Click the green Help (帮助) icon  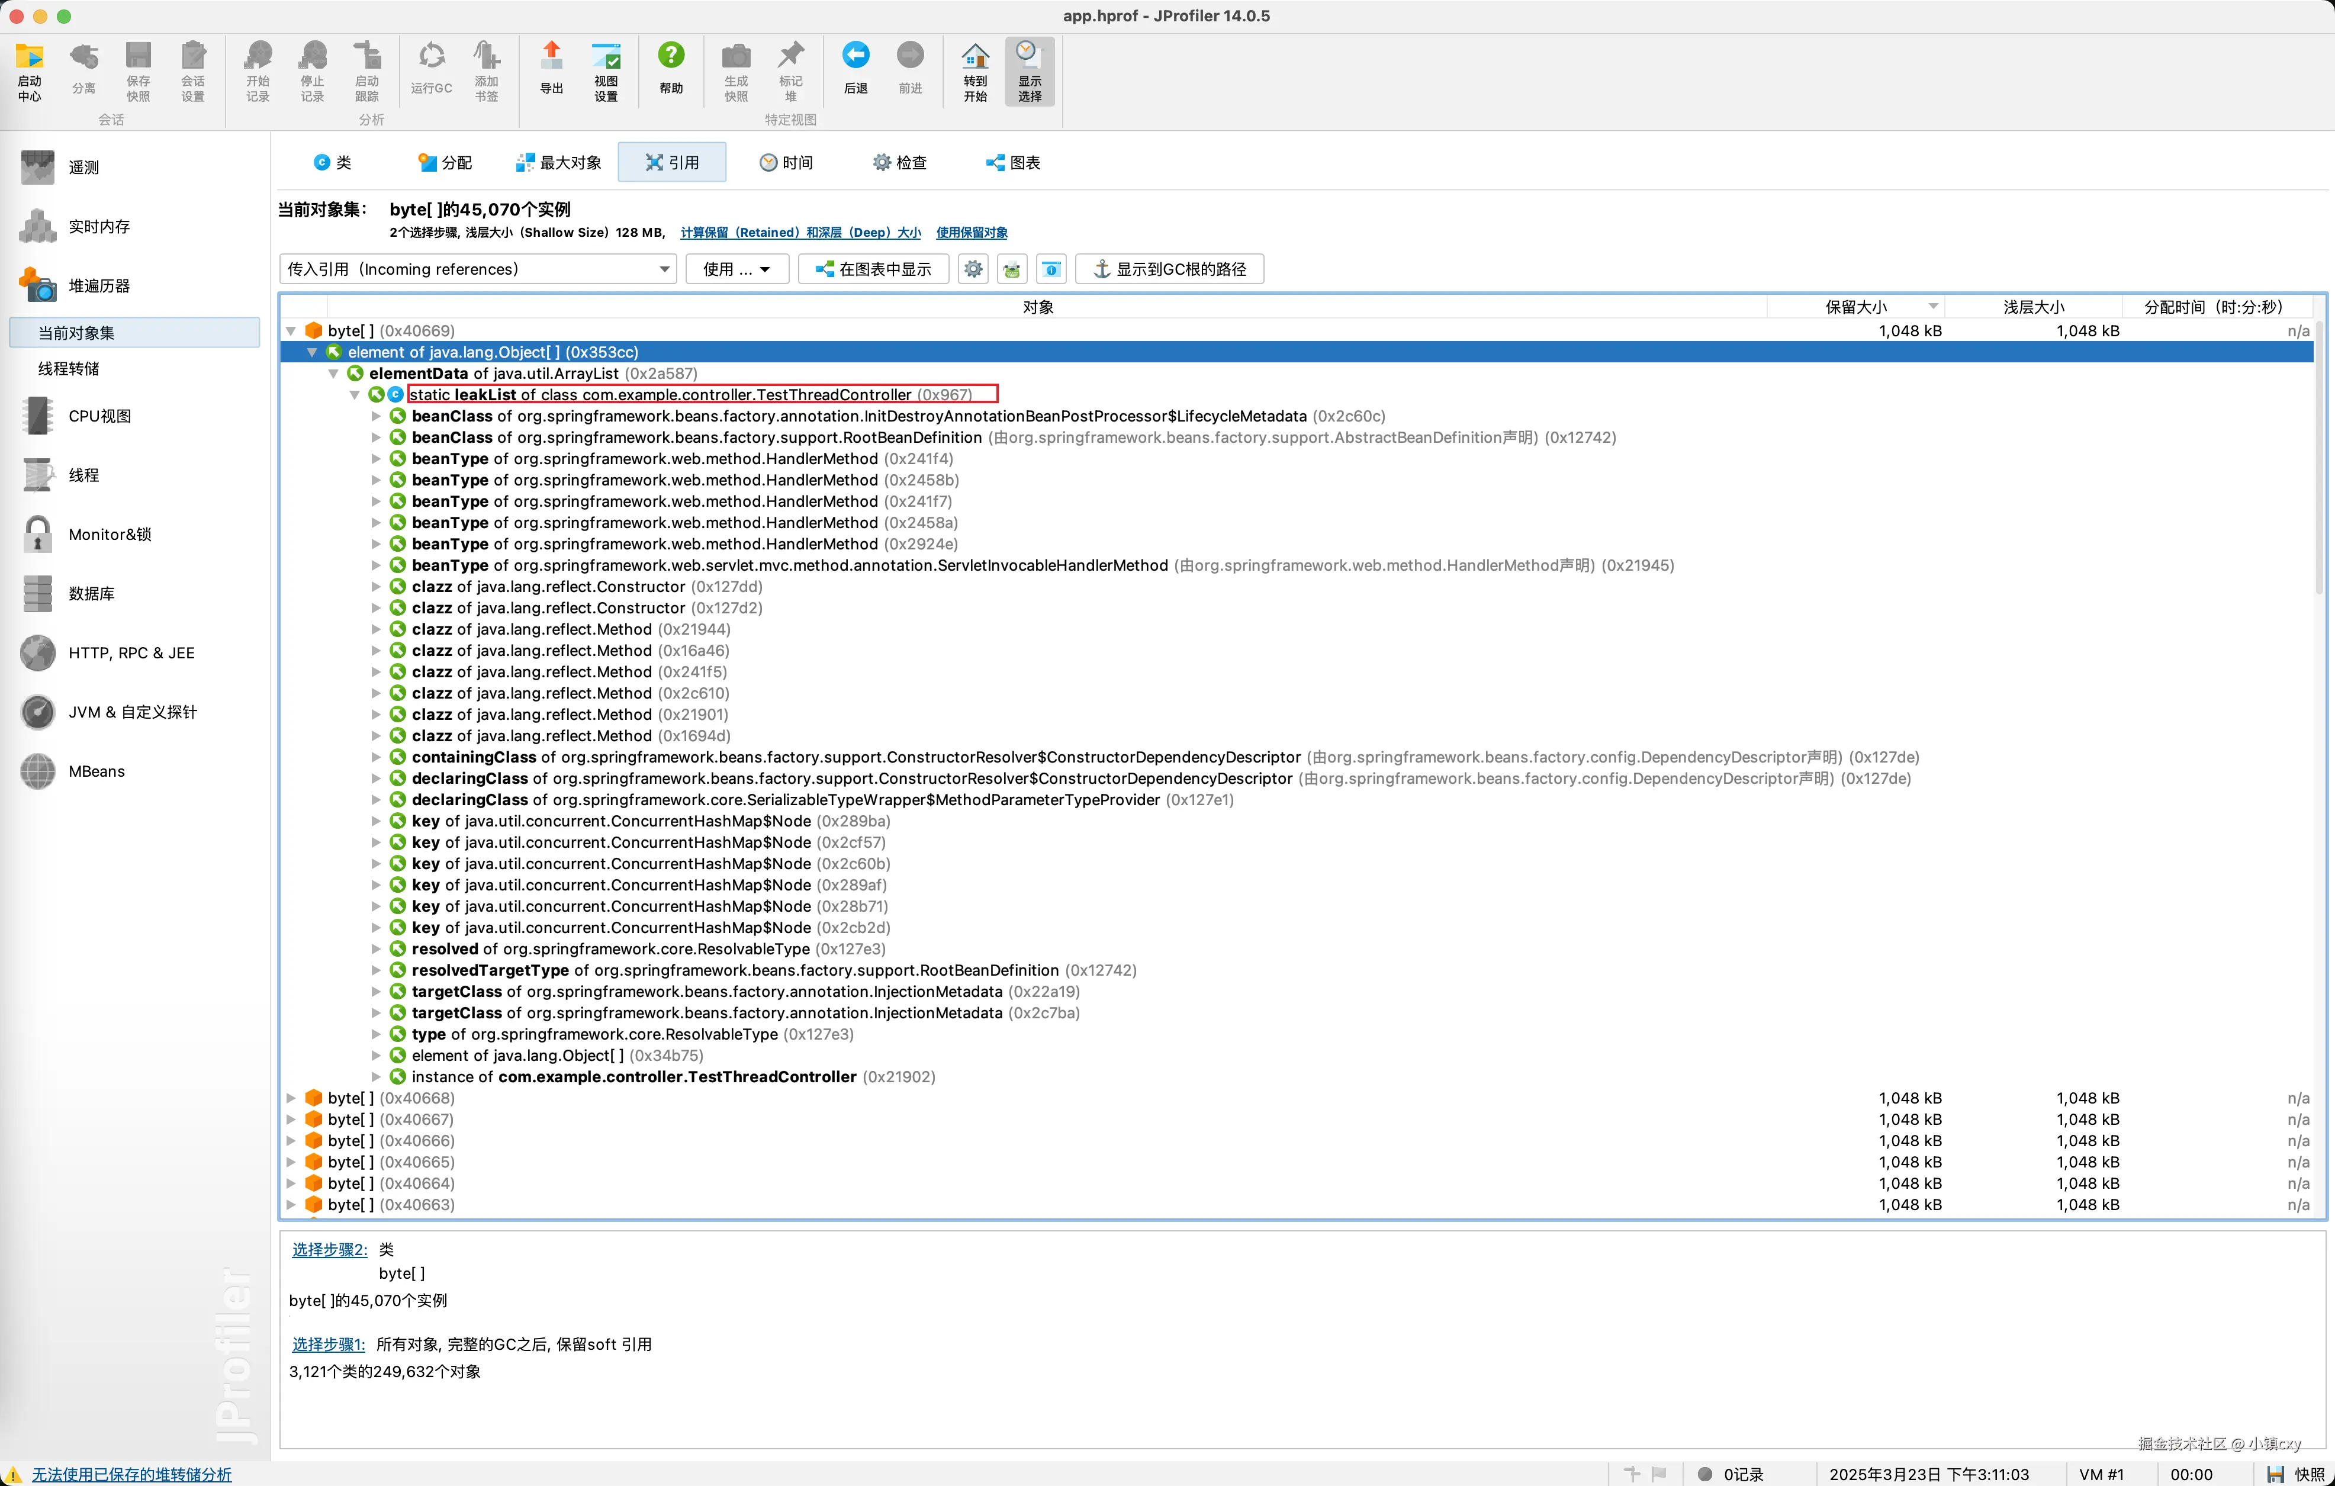click(670, 68)
